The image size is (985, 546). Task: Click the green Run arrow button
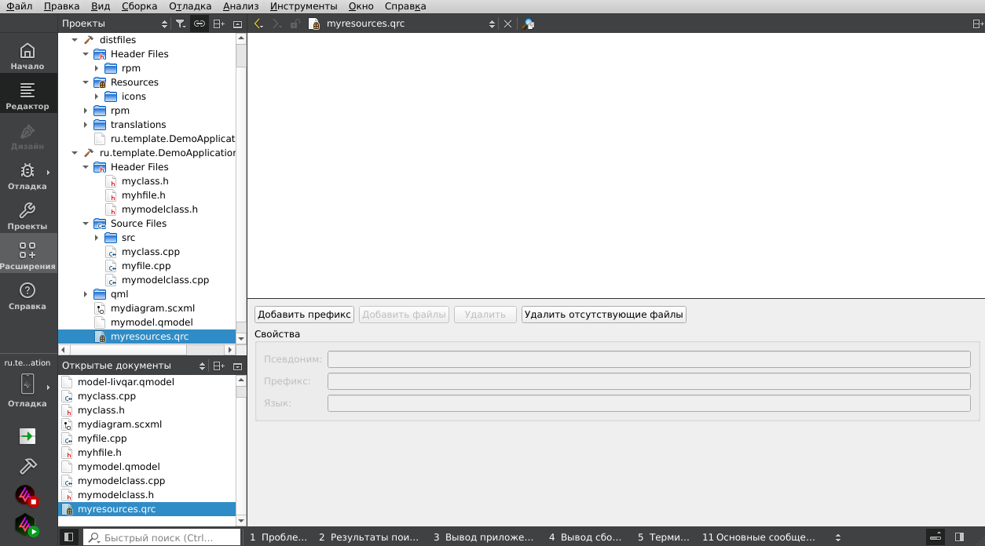click(x=27, y=436)
